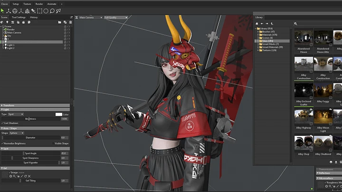Click the Brightness slider
342x192 pixels.
pos(31,119)
